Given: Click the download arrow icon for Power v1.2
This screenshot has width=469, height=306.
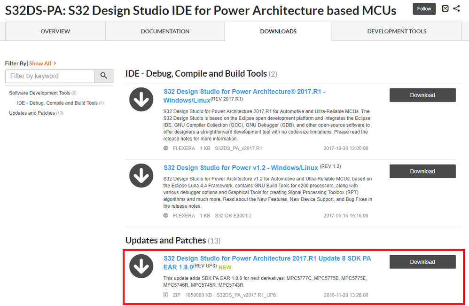Looking at the screenshot, I should click(141, 176).
